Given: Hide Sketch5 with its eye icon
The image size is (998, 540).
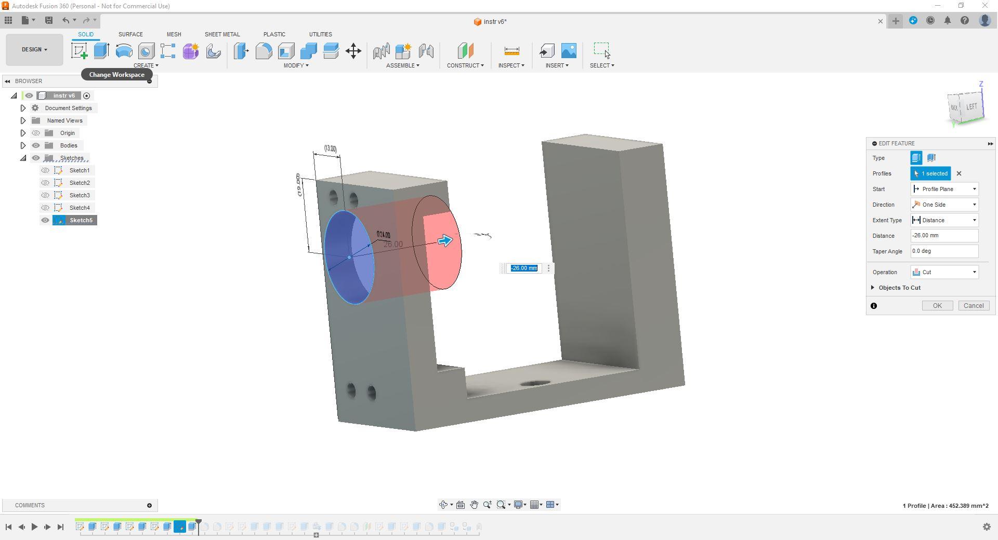Looking at the screenshot, I should (x=45, y=220).
